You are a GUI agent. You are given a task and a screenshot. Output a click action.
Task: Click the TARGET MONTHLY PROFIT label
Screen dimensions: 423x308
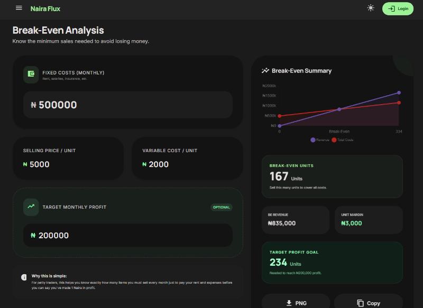75,207
